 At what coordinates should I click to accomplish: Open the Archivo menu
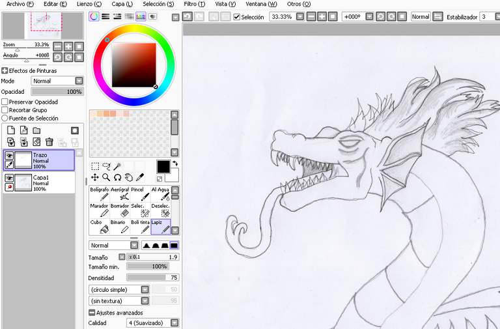pos(20,4)
